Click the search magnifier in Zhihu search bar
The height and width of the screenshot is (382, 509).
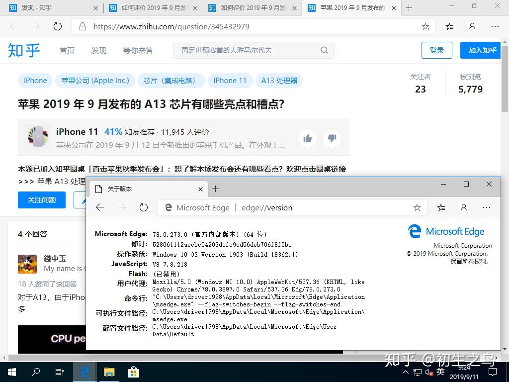click(x=324, y=50)
